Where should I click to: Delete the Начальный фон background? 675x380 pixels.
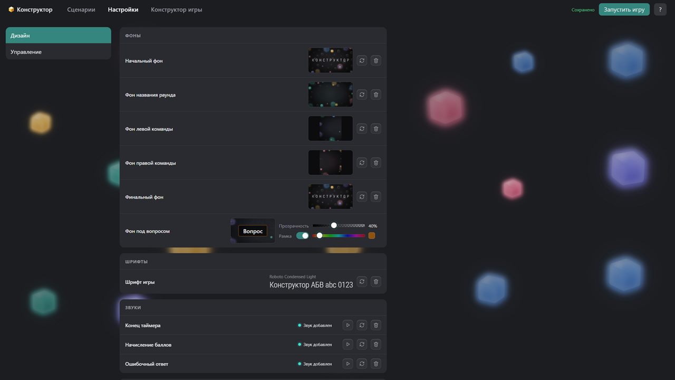[x=375, y=61]
